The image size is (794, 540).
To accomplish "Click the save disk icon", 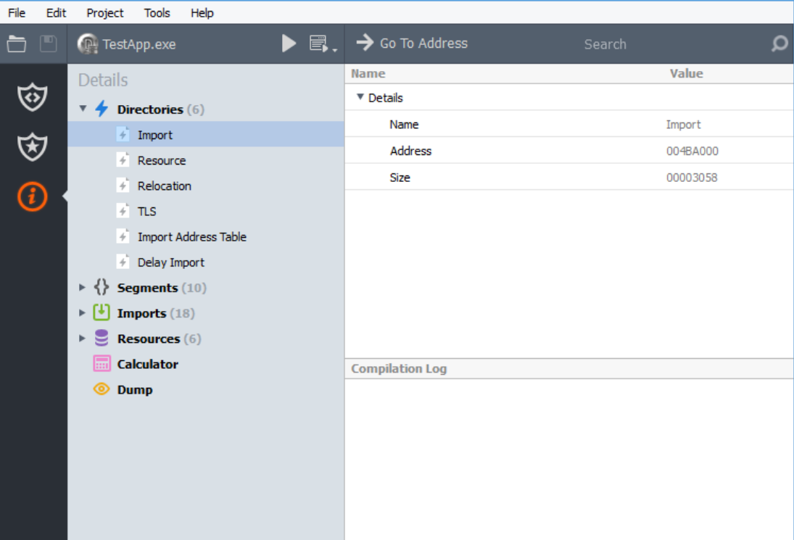I will (x=49, y=44).
